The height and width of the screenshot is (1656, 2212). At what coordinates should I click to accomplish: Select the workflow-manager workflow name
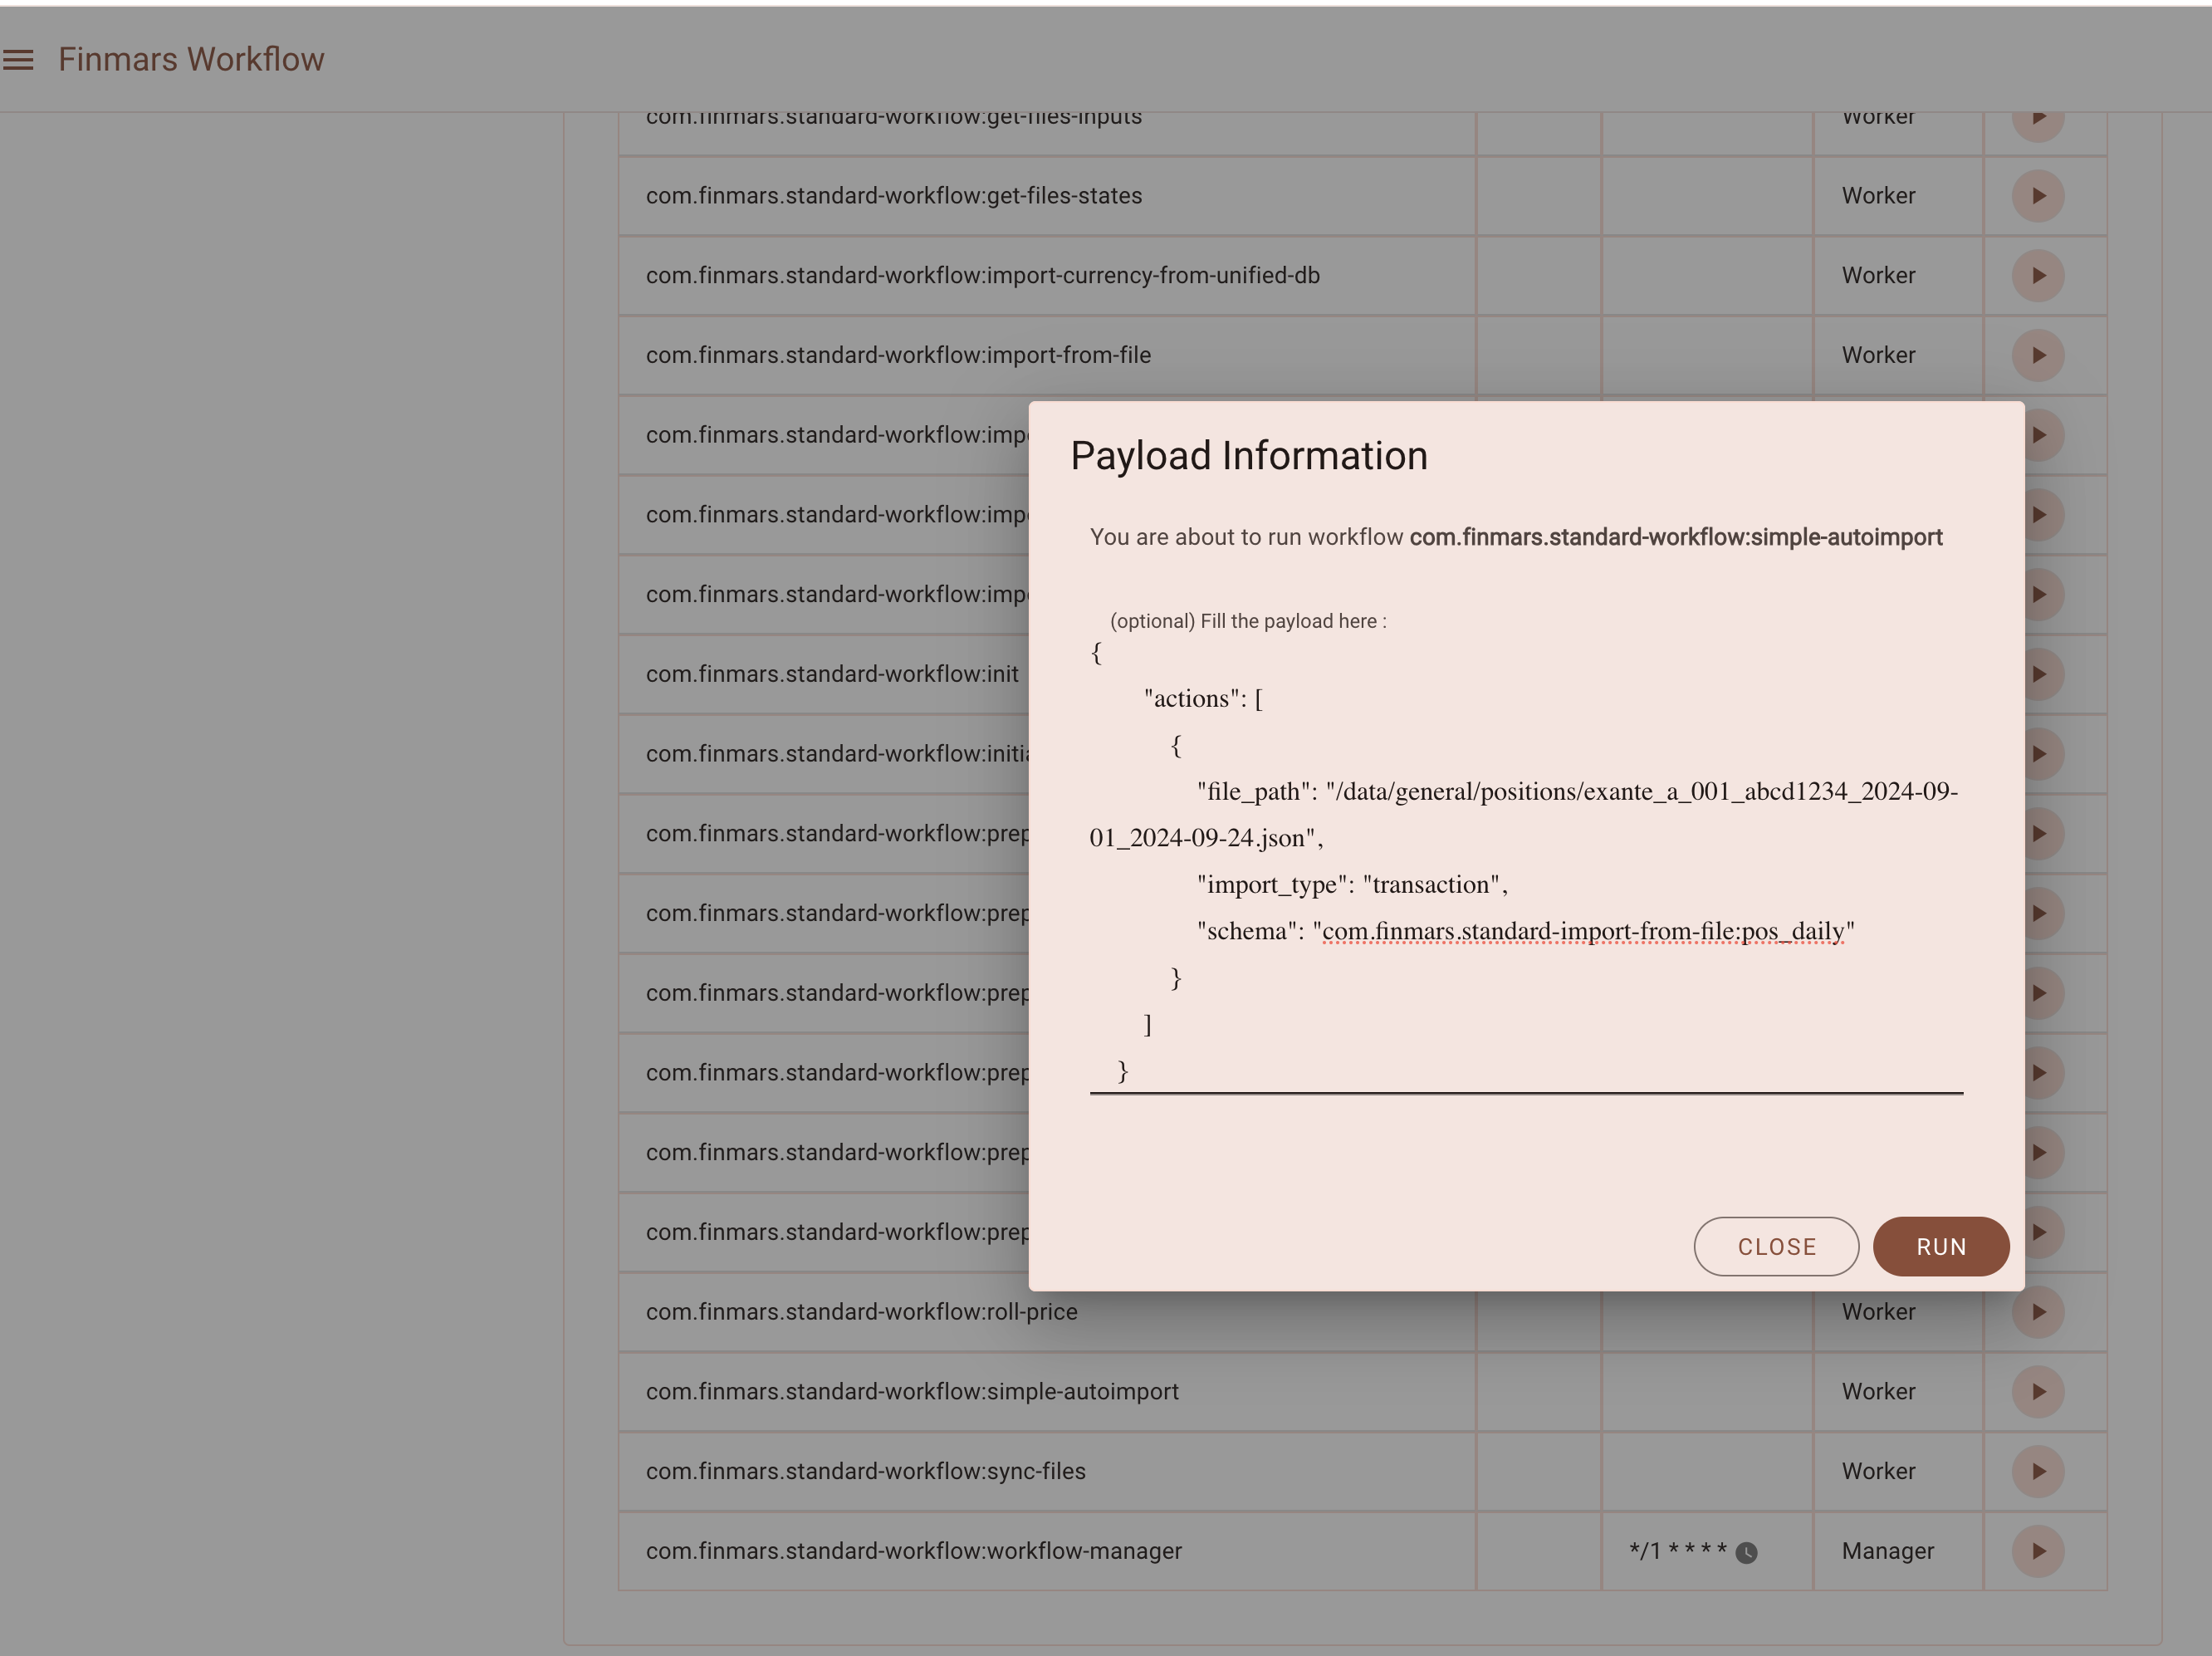click(914, 1551)
